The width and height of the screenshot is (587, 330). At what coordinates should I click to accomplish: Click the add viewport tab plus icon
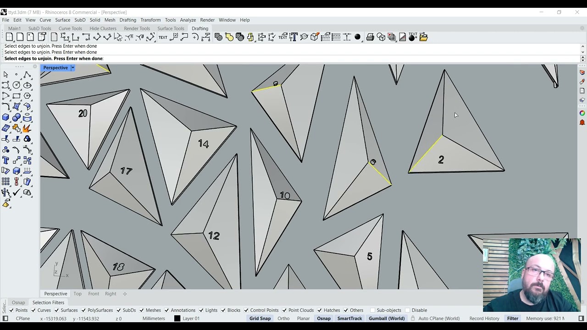125,294
